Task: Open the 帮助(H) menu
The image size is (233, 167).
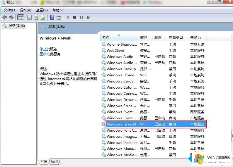Action: pos(58,10)
